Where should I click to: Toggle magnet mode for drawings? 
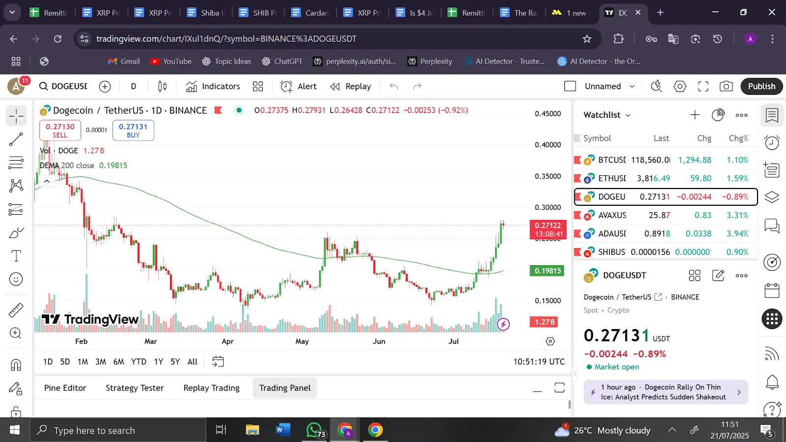click(x=16, y=365)
